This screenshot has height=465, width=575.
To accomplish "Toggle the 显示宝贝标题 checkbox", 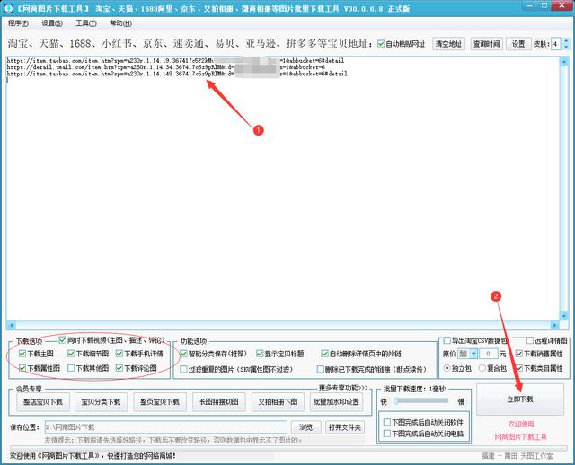I will coord(260,354).
